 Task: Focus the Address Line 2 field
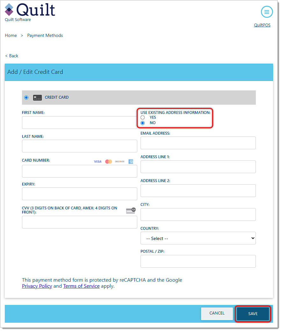[x=199, y=191]
